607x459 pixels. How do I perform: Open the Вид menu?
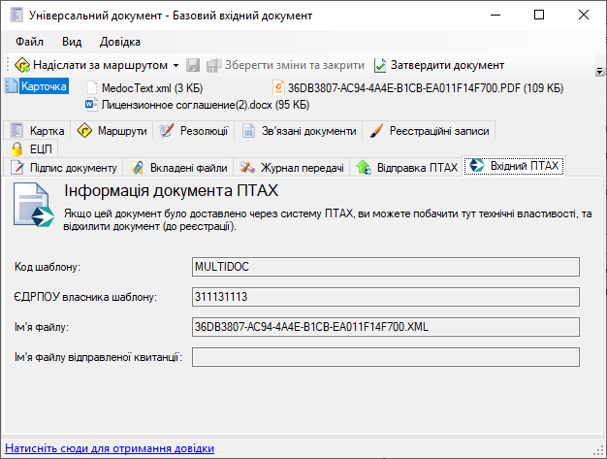[72, 42]
